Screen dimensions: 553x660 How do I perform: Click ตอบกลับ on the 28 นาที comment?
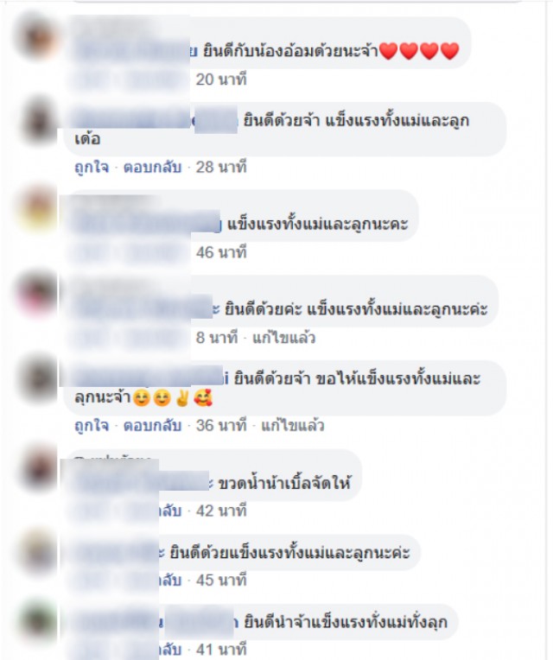pos(152,168)
